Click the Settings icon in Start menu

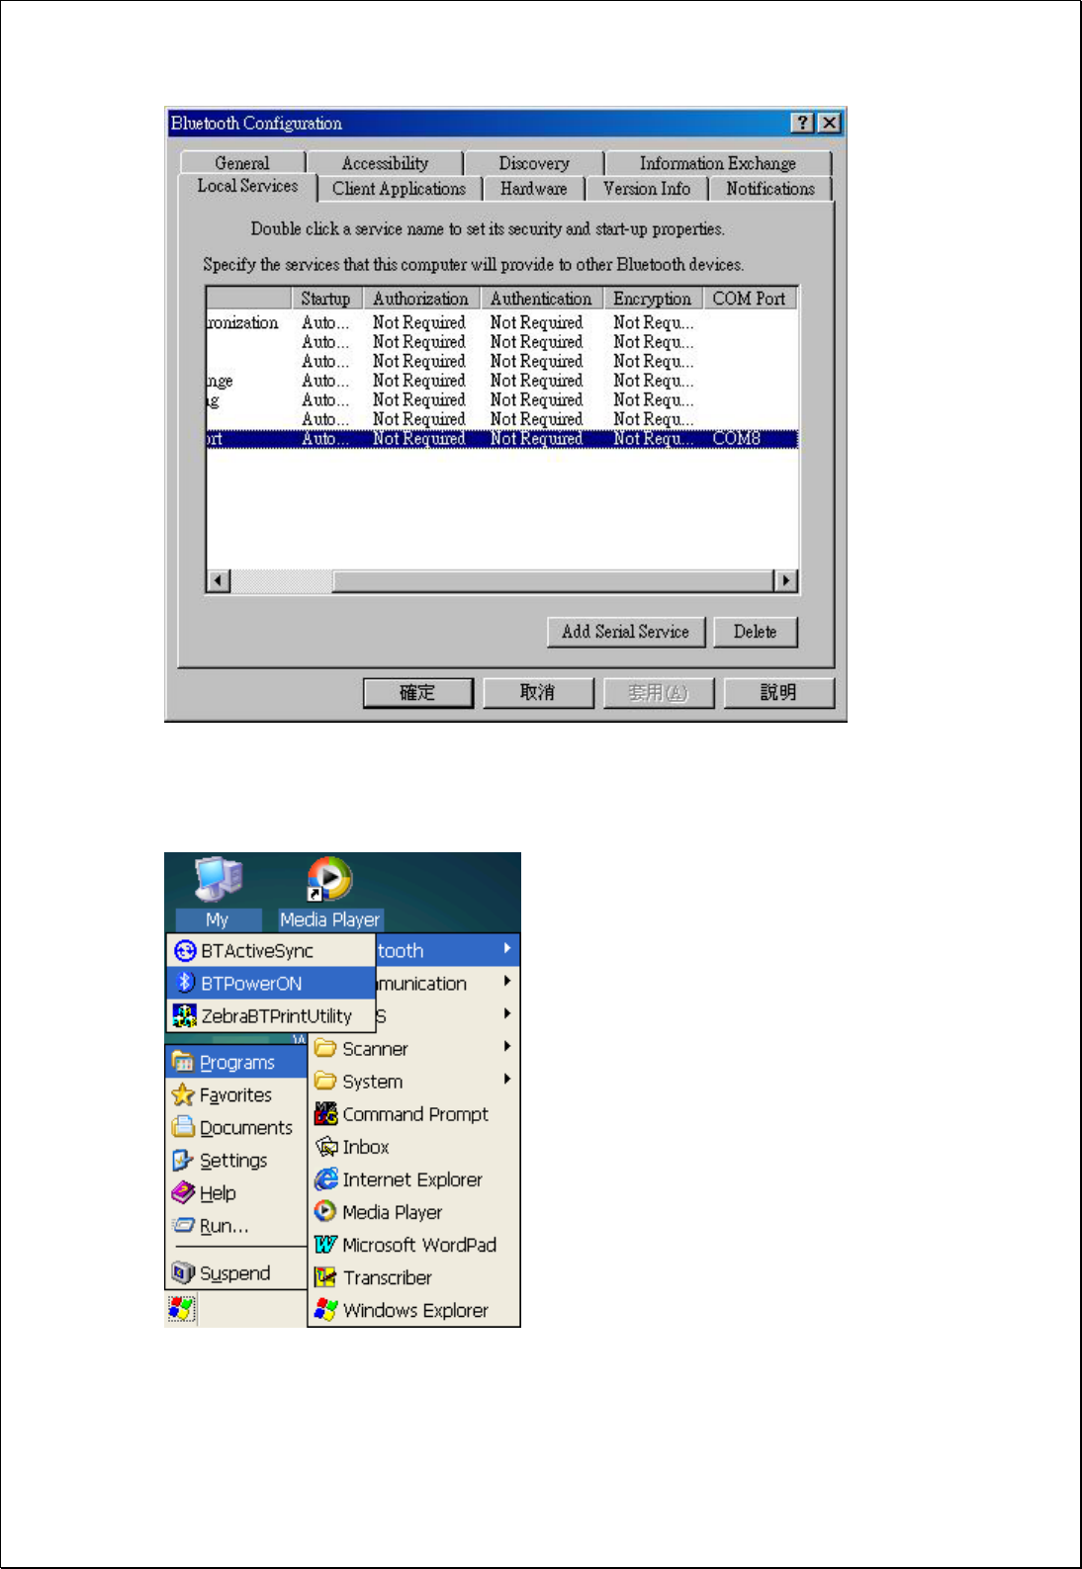(183, 1160)
